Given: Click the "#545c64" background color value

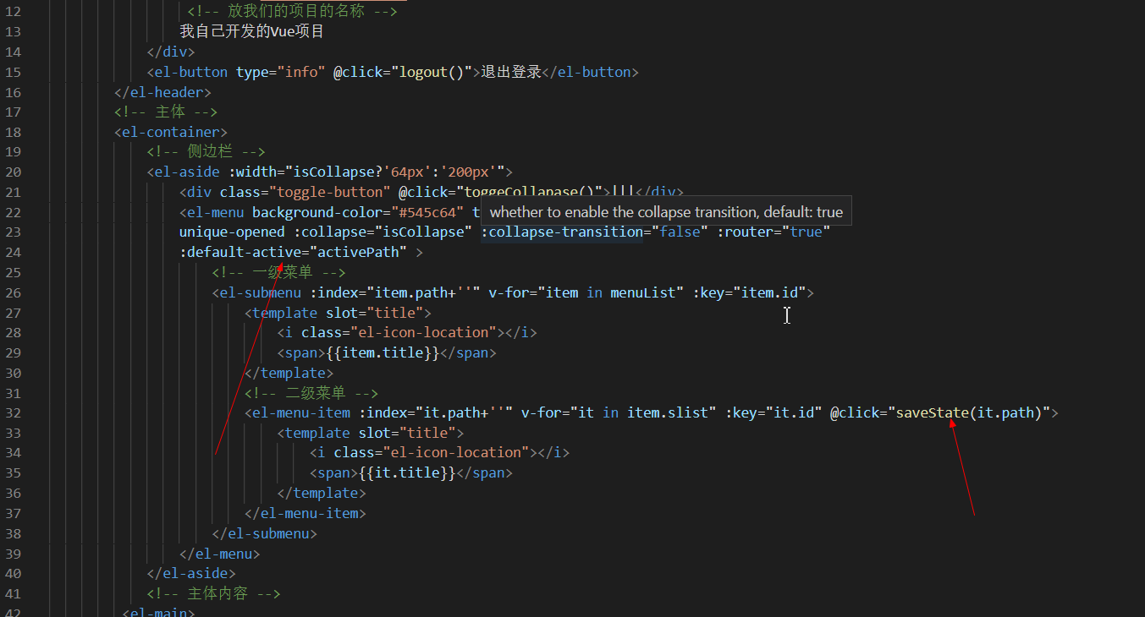Looking at the screenshot, I should [x=428, y=212].
